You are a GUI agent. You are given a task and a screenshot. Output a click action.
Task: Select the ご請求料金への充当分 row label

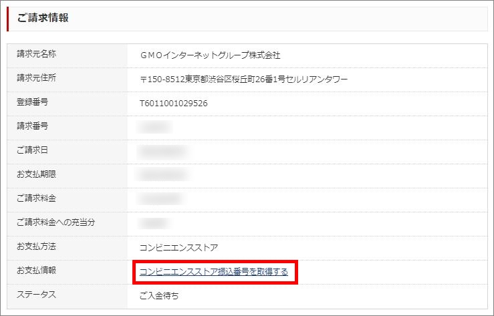[x=55, y=222]
